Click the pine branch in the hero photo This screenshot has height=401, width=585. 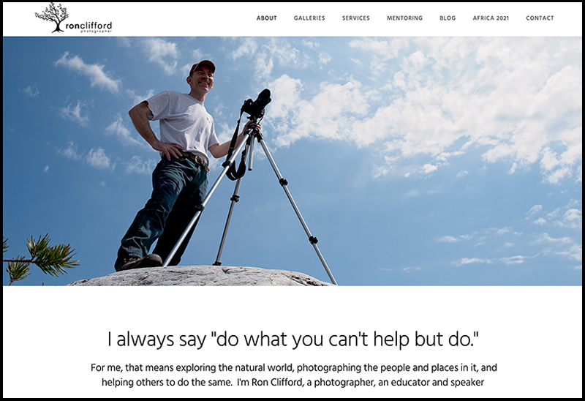pyautogui.click(x=40, y=258)
